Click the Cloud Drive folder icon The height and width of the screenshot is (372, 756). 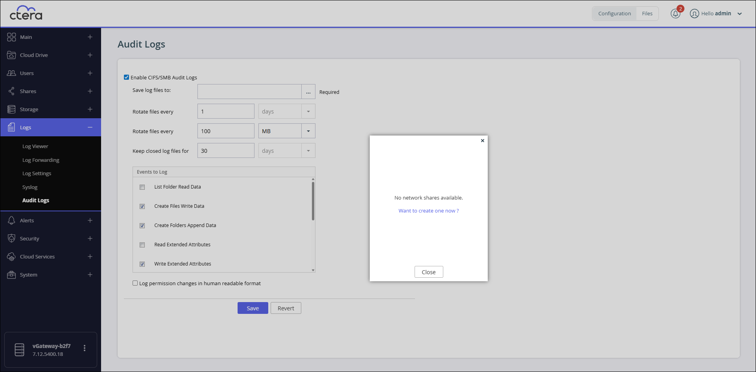tap(11, 55)
